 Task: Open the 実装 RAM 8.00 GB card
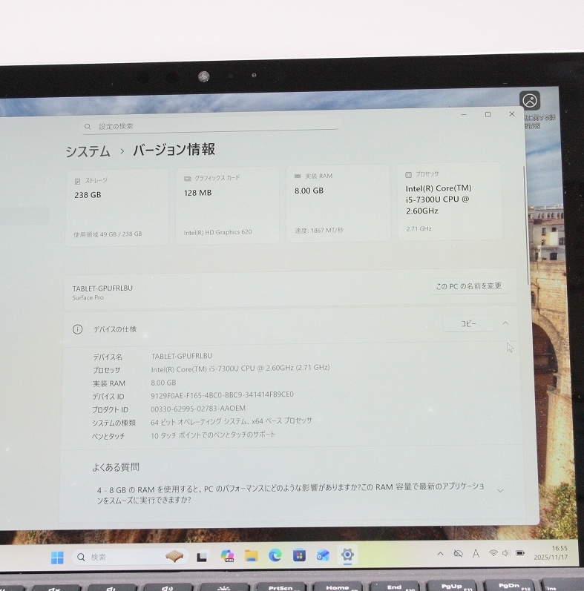click(x=338, y=203)
